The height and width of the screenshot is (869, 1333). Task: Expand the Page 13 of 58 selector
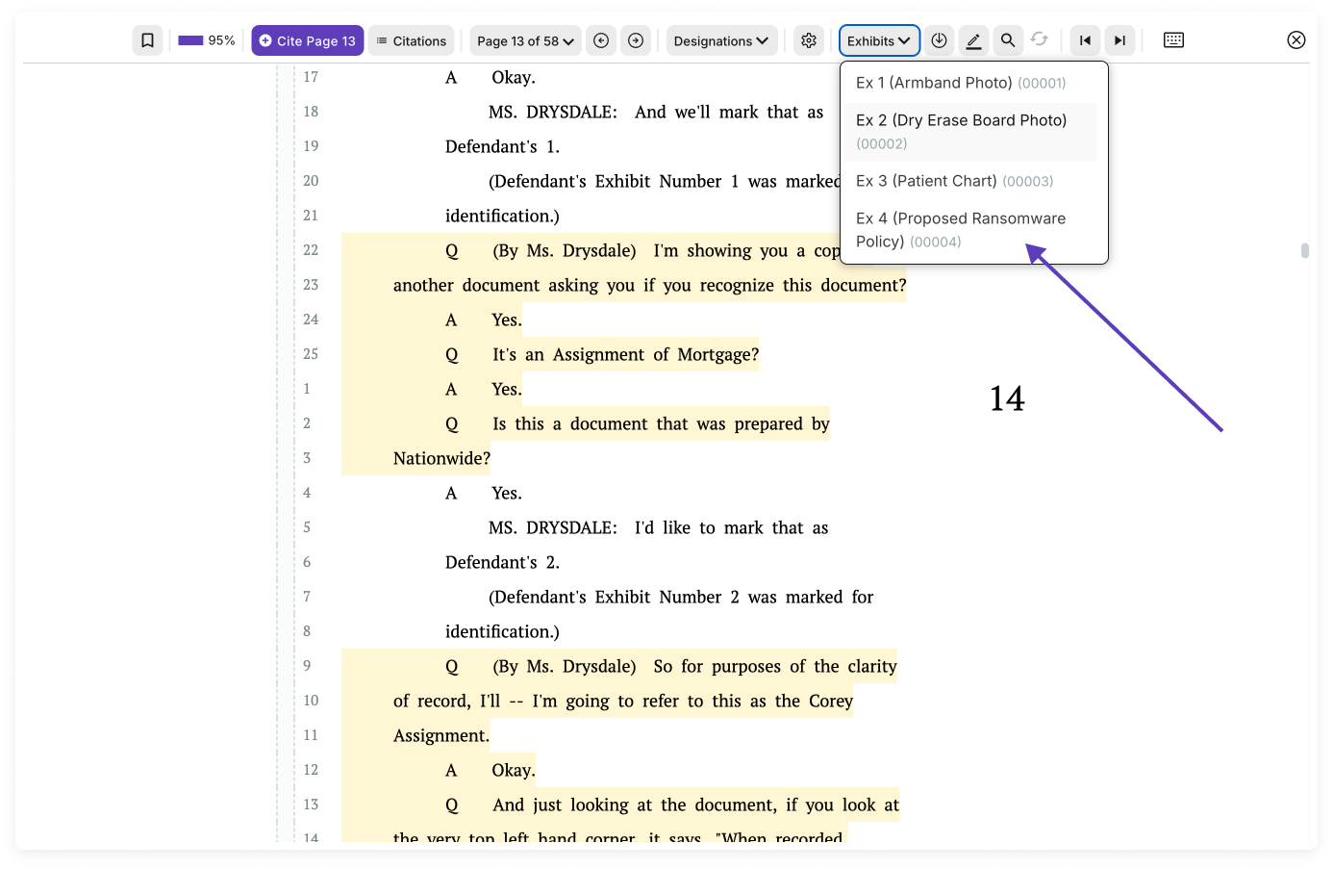click(525, 39)
